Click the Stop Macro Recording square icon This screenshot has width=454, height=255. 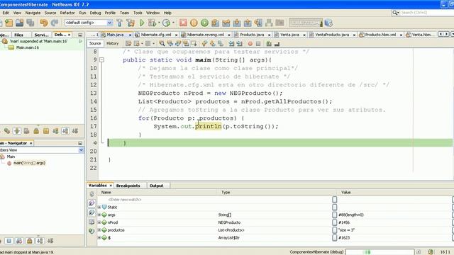point(258,44)
